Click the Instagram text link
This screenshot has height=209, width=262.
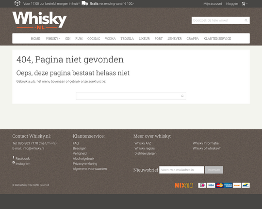pyautogui.click(x=23, y=164)
